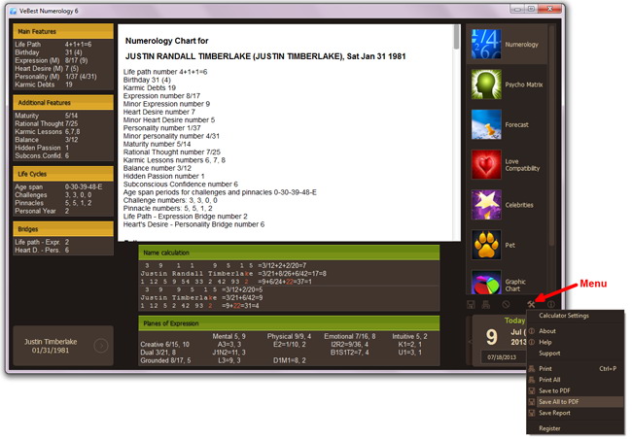Click the arrow button beside Justin Timberlake
This screenshot has width=632, height=439.
coord(101,346)
